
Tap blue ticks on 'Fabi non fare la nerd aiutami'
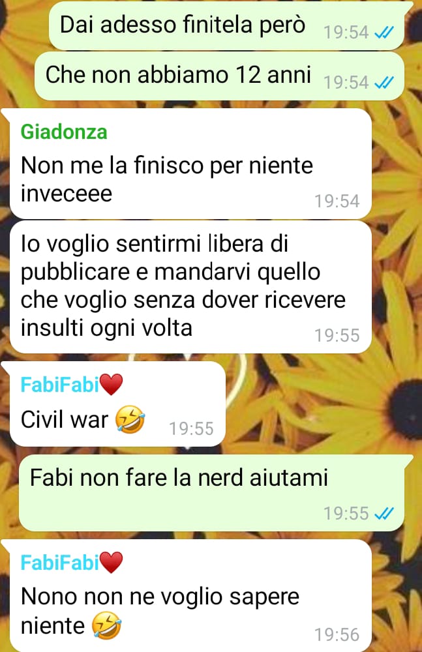[384, 513]
